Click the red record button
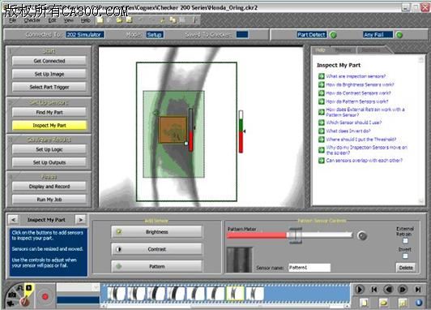This screenshot has width=431, height=310. [x=45, y=296]
